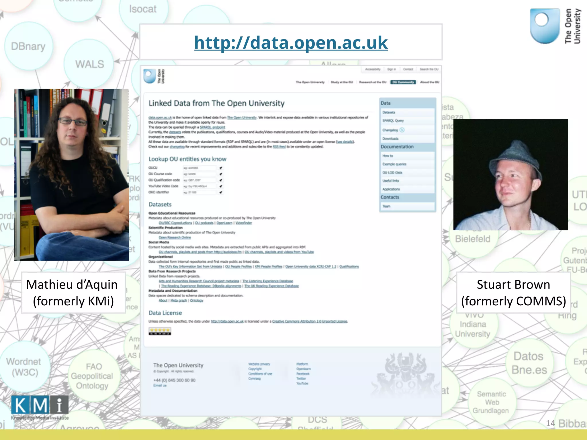Open Datasets in the Data sidebar

click(408, 113)
